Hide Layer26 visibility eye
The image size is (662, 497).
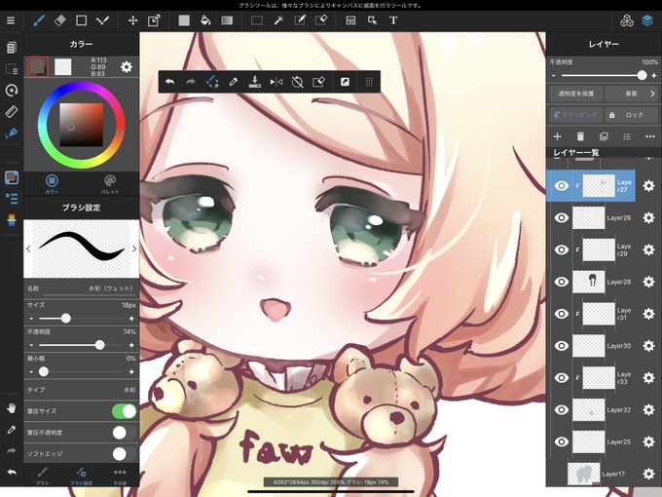561,217
